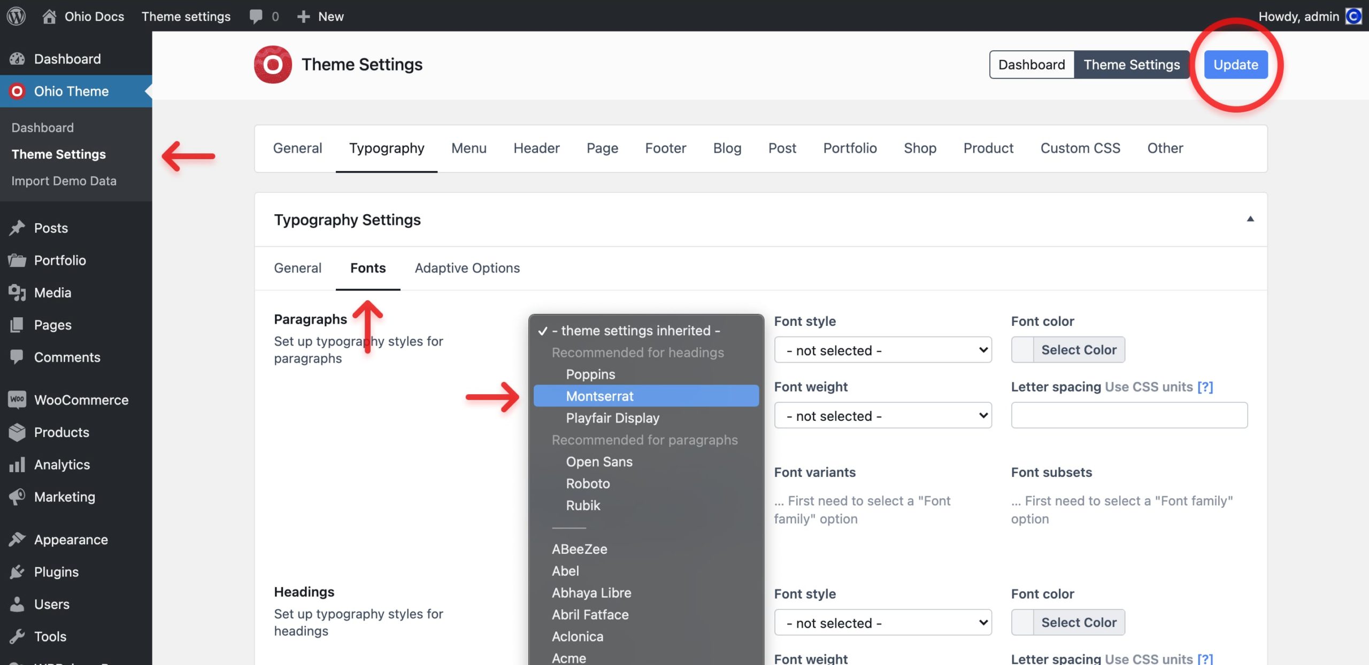Click the Pages icon in sidebar
The width and height of the screenshot is (1369, 665).
click(17, 325)
